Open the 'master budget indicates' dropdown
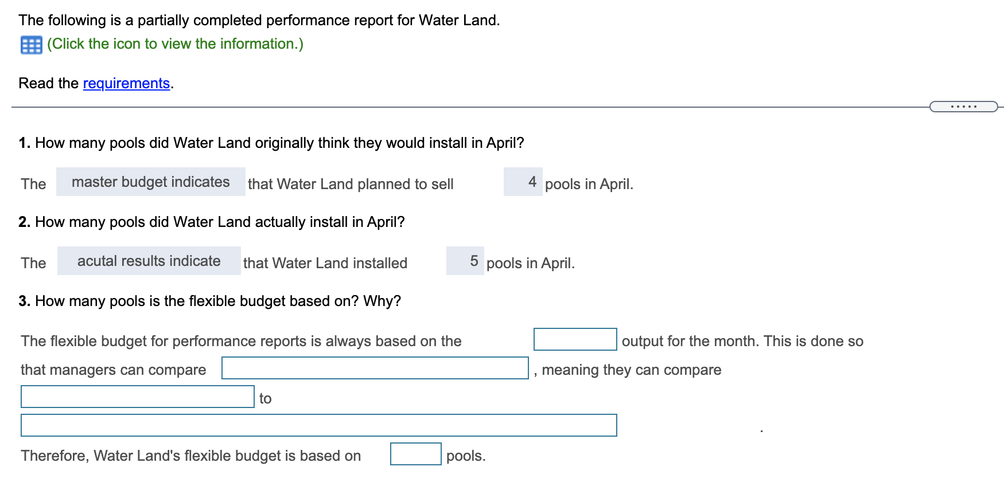Viewport: 1004px width, 498px height. 150,182
